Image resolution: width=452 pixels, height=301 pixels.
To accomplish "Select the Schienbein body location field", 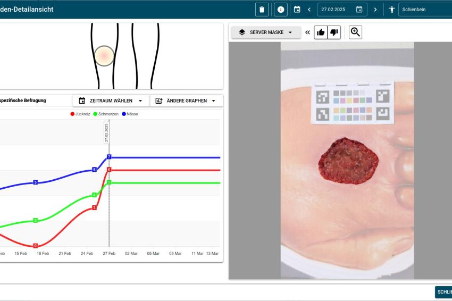I will [x=425, y=10].
